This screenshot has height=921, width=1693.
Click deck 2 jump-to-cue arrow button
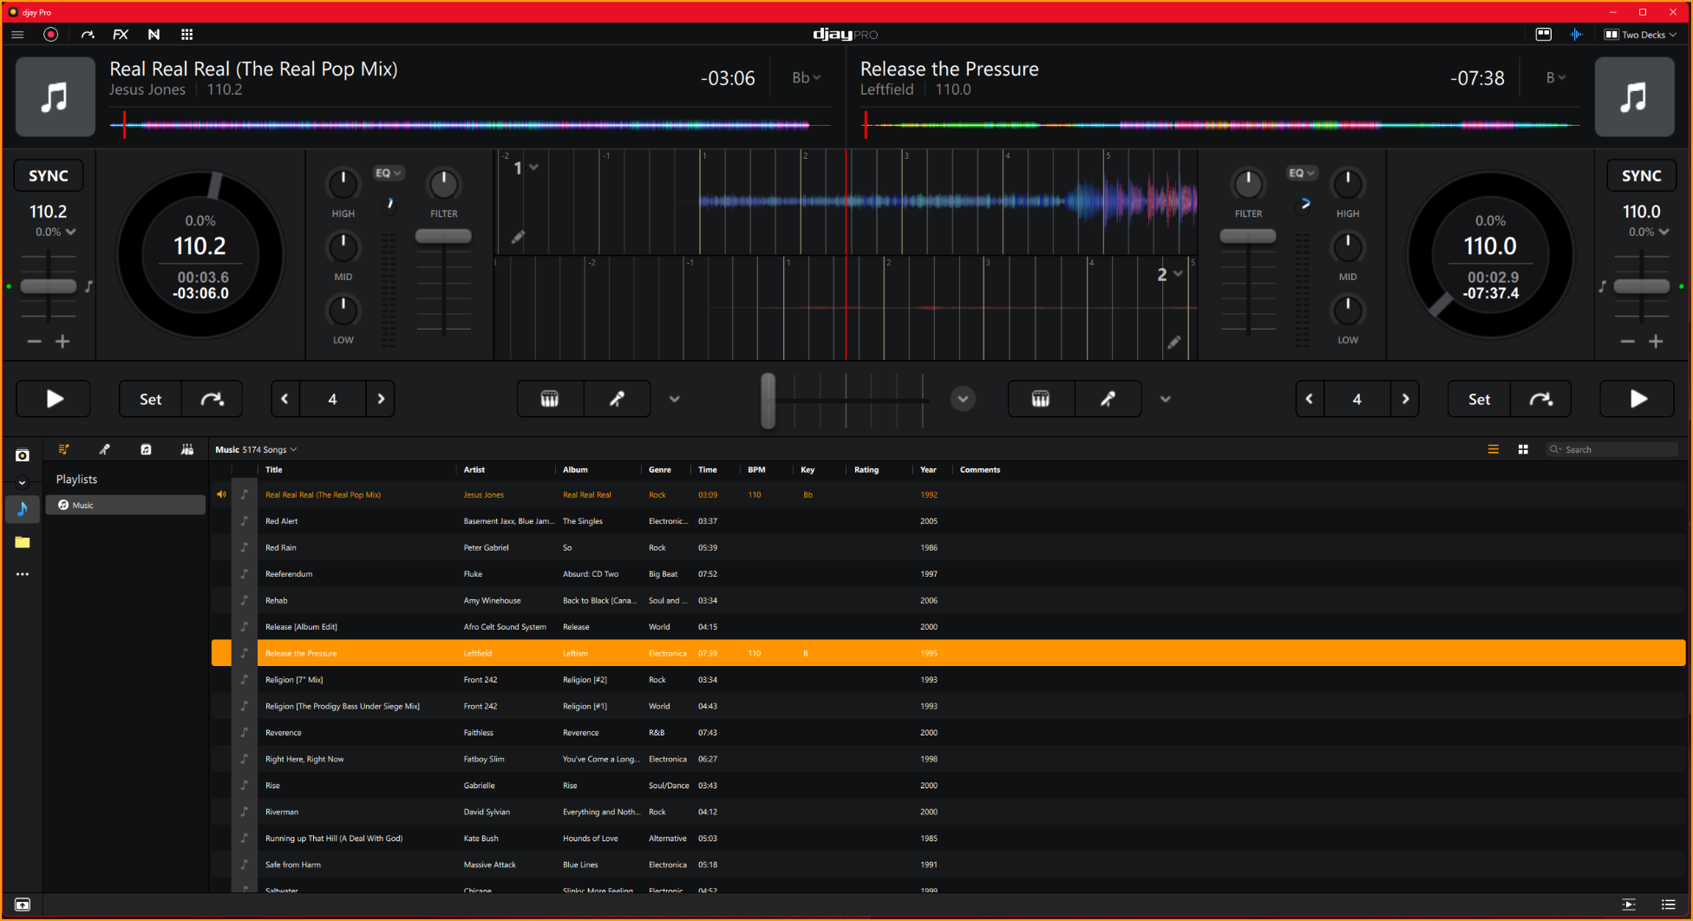pos(1540,399)
